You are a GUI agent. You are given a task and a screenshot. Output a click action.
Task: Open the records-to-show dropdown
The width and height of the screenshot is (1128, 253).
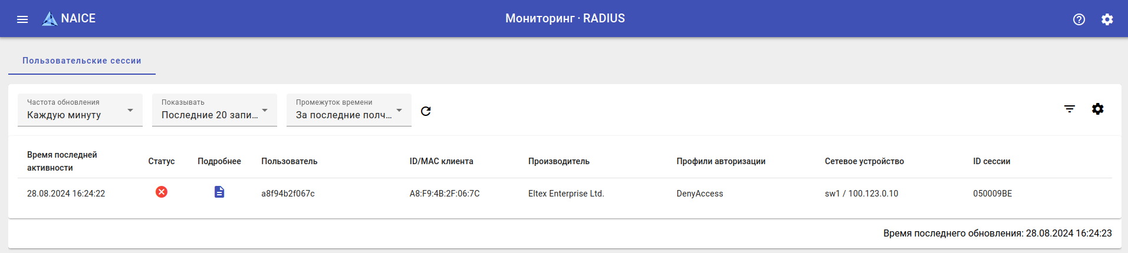[x=215, y=110]
